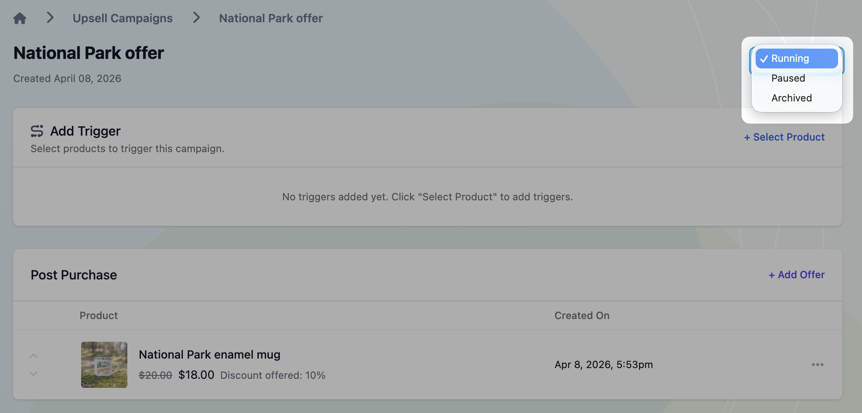
Task: Set campaign status to Paused
Action: [x=788, y=78]
